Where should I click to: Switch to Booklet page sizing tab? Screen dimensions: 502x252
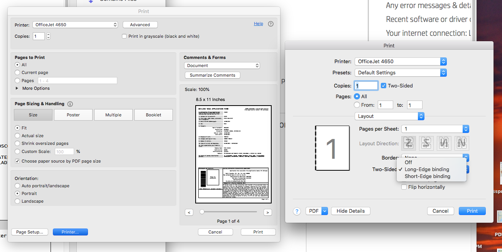[x=154, y=115]
